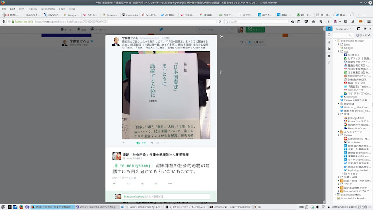Expand the Twitter bookmarks folder
Viewport: 373px width, 210px height.
339,135
